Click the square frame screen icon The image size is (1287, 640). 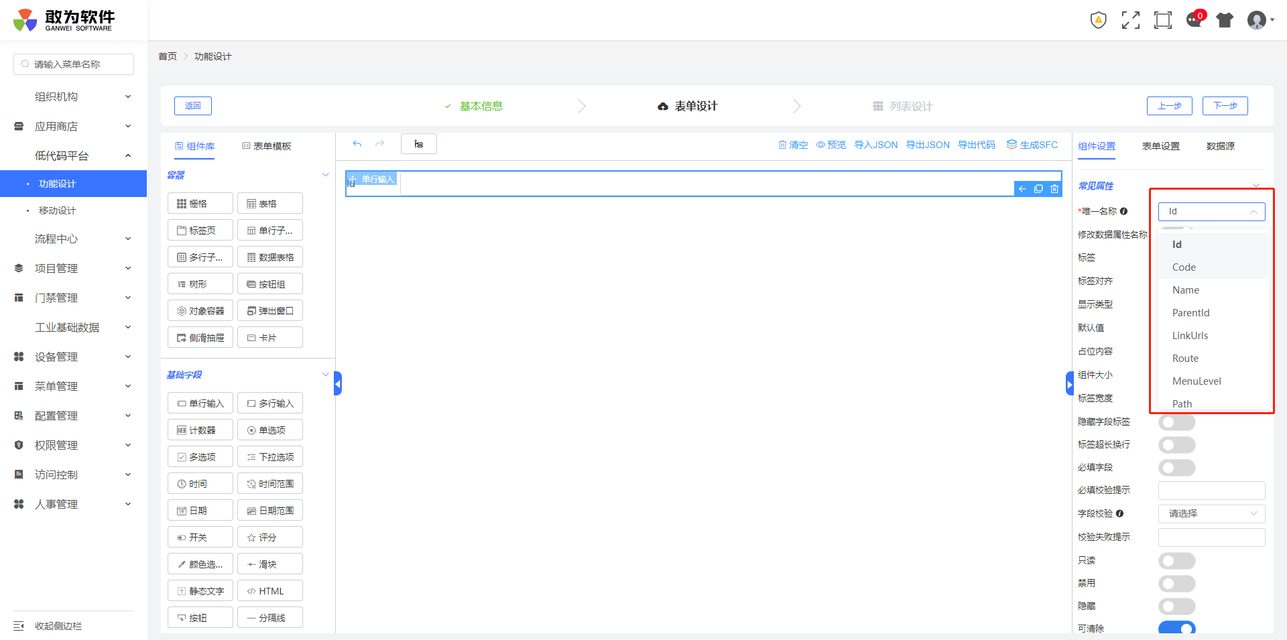point(1163,20)
